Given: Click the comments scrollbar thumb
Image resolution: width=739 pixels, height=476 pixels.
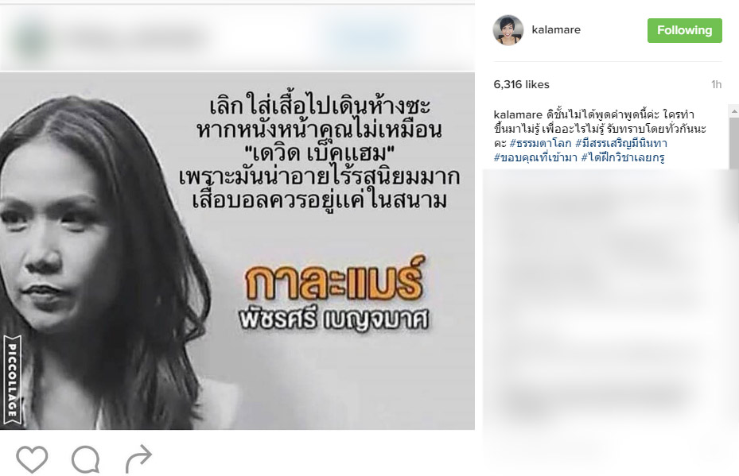Looking at the screenshot, I should (x=733, y=144).
